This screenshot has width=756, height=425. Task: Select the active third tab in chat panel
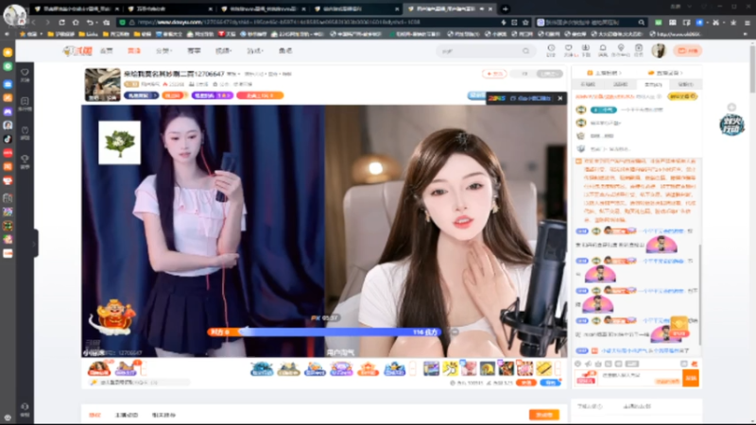(653, 84)
